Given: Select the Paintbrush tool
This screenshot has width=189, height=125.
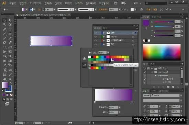Looking at the screenshot, I should click(x=4, y=38).
